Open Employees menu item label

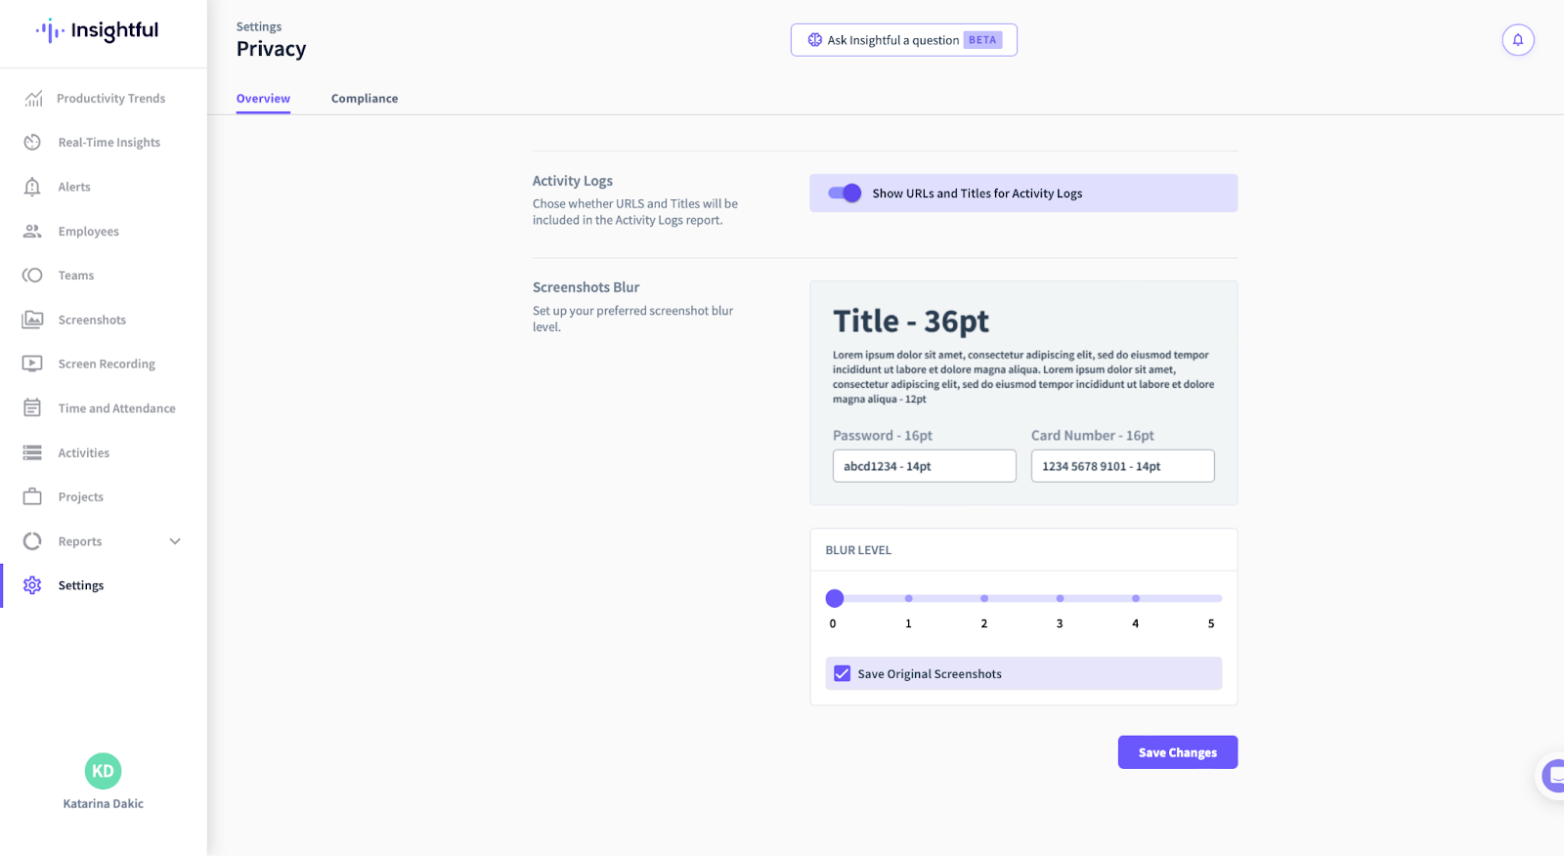pyautogui.click(x=89, y=232)
